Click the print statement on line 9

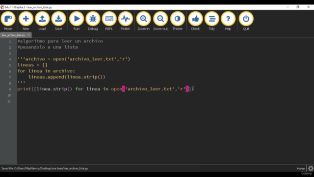point(105,89)
